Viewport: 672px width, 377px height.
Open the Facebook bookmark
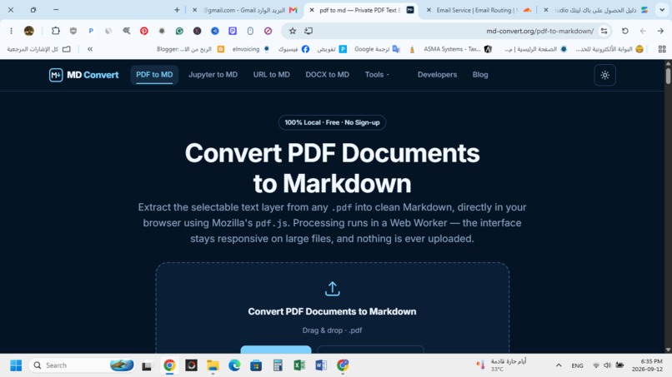coord(293,49)
